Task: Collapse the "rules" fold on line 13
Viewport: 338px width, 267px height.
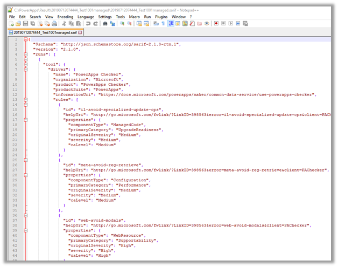Action: [x=25, y=99]
